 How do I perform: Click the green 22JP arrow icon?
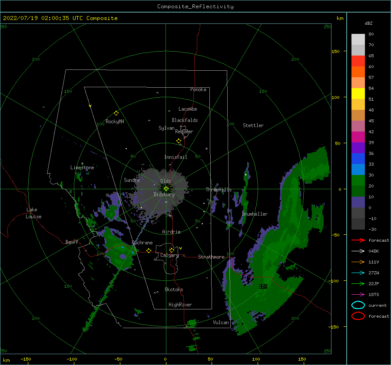[x=358, y=283]
